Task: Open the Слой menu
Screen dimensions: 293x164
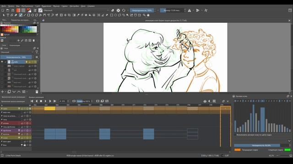Action: point(38,6)
